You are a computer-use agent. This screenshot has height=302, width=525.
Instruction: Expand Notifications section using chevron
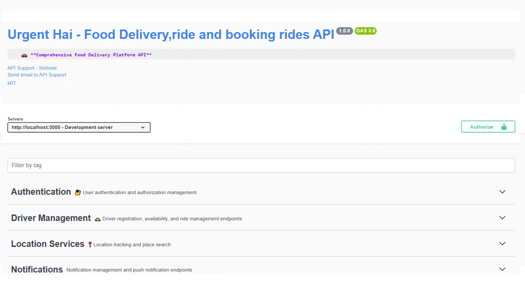[x=502, y=269]
